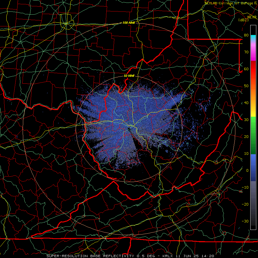Click the -30 value on the dBZ scale
Viewport: 258px width, 258px height.
(245, 221)
